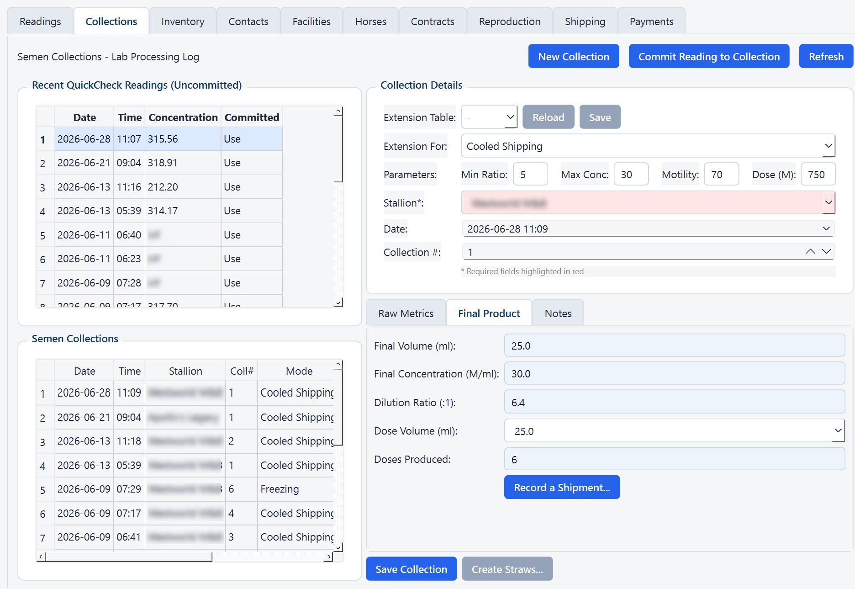Screen dimensions: 855x589
Task: Select the Collections tab
Action: [x=111, y=21]
